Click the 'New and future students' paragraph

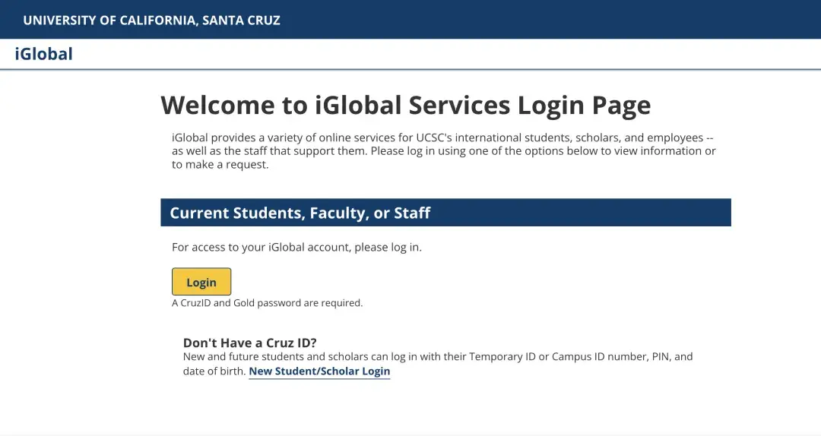click(438, 356)
